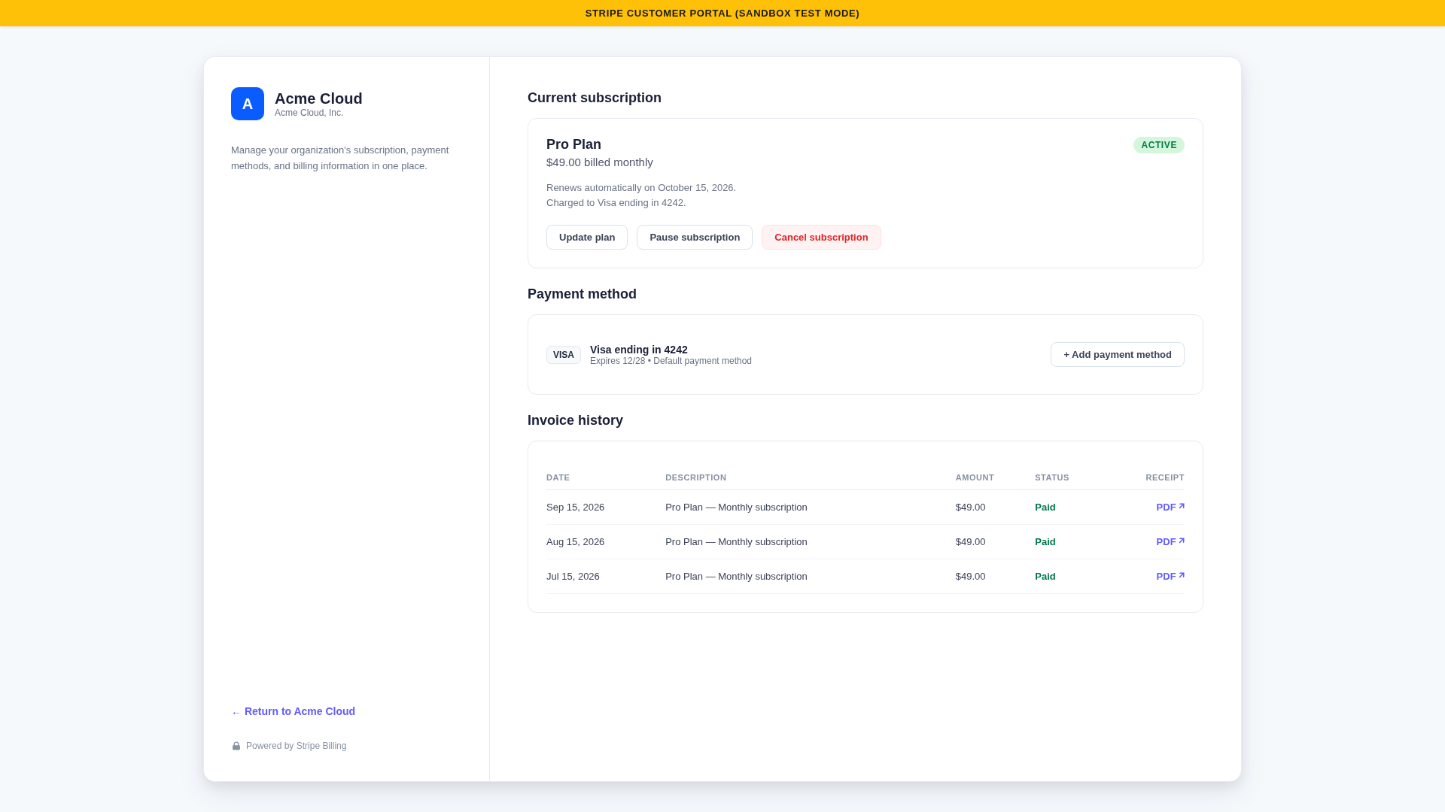Click the AMOUNT column header

[975, 477]
